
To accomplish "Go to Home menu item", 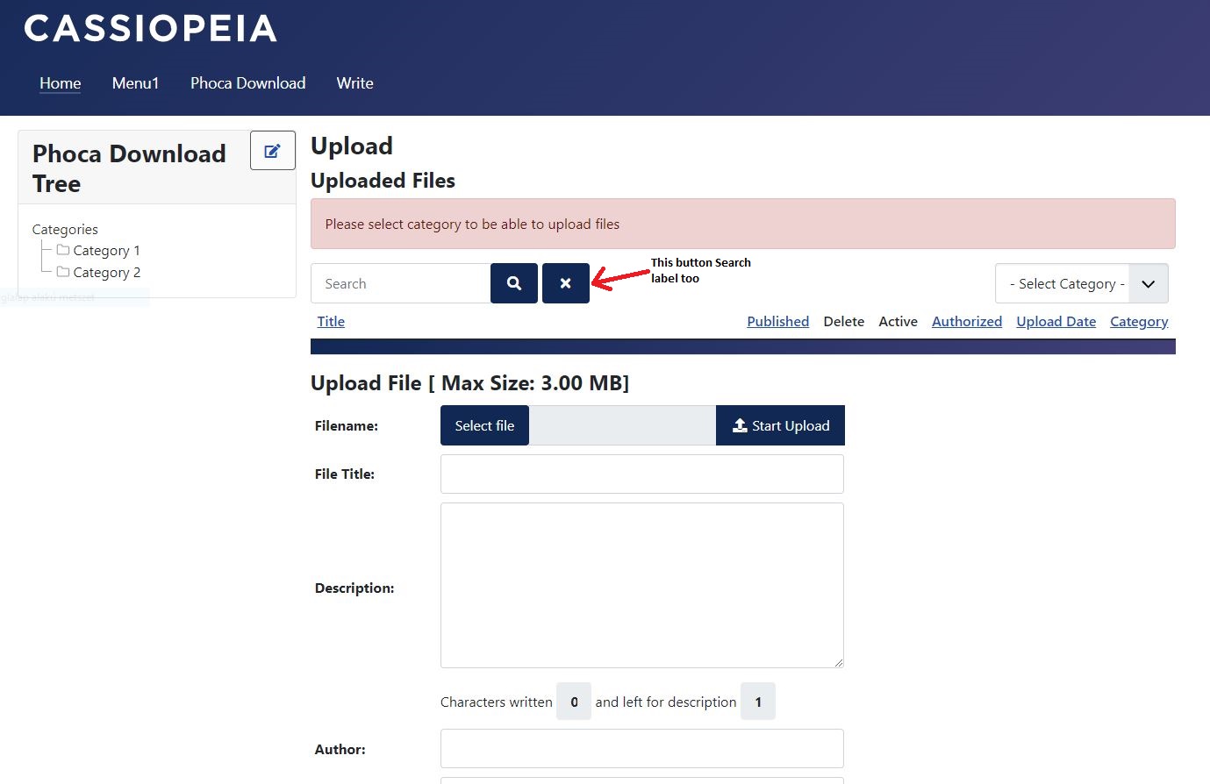I will pos(61,83).
